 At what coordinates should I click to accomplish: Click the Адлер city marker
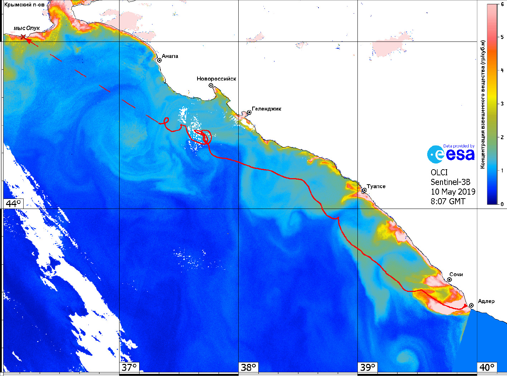pyautogui.click(x=472, y=305)
